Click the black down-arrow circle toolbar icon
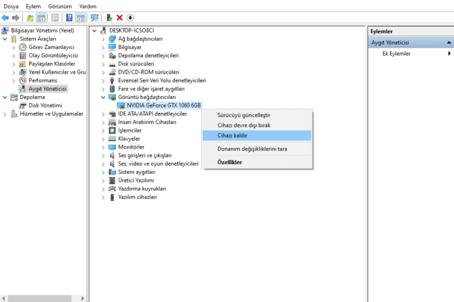The image size is (454, 302). [130, 18]
